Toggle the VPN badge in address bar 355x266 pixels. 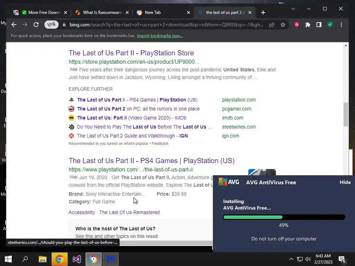(51, 25)
